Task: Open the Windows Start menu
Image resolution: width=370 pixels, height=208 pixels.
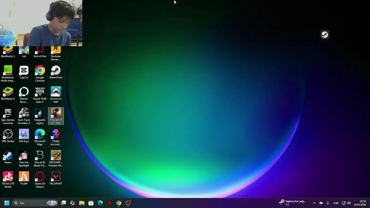Action: (x=7, y=203)
